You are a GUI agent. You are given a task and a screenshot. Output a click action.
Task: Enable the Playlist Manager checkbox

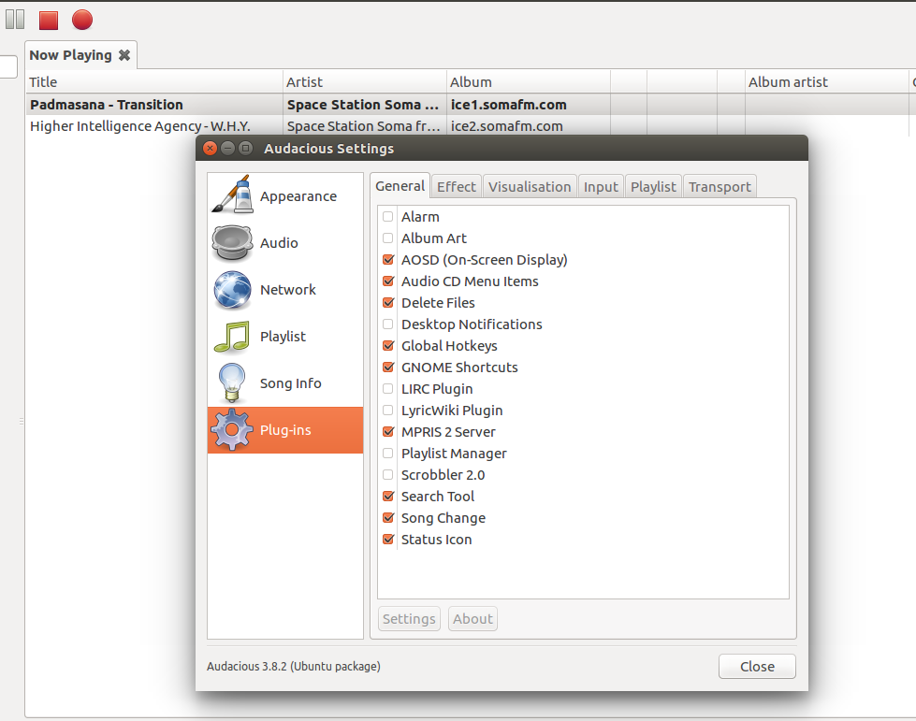pos(388,454)
